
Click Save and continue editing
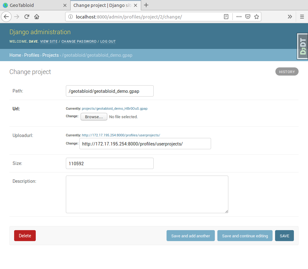point(245,236)
